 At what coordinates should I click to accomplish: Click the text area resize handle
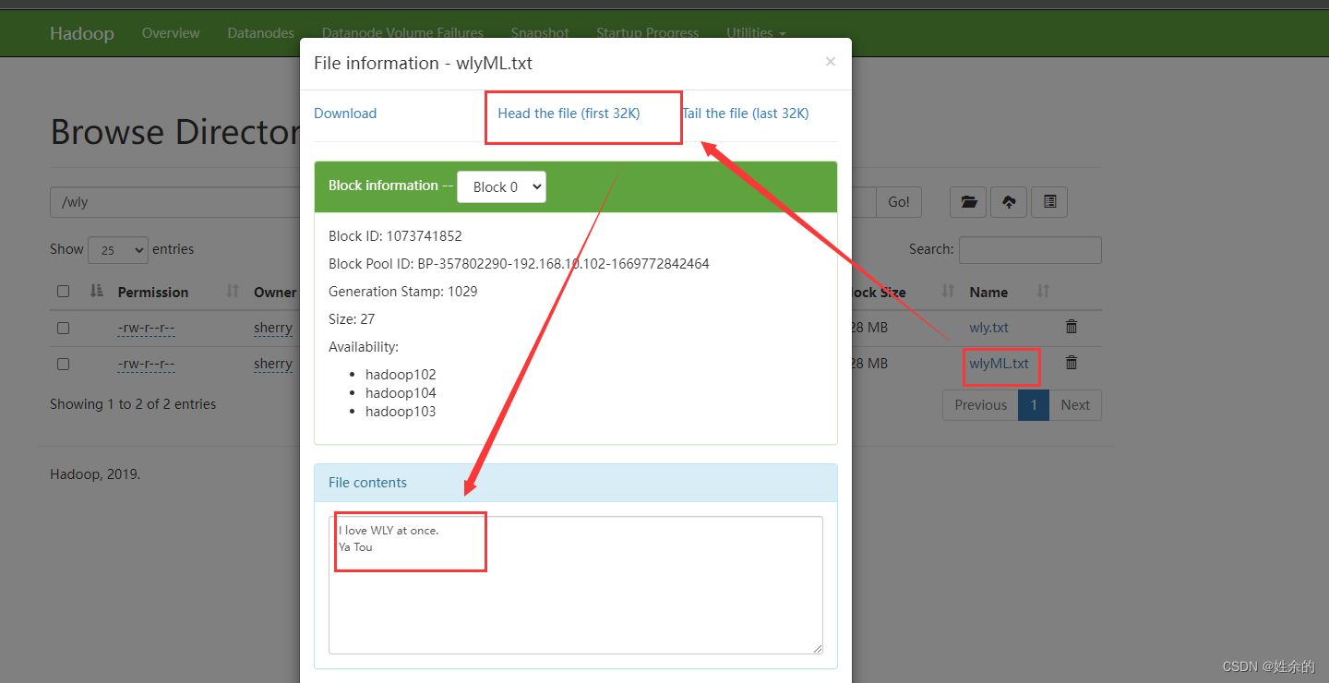pyautogui.click(x=817, y=648)
